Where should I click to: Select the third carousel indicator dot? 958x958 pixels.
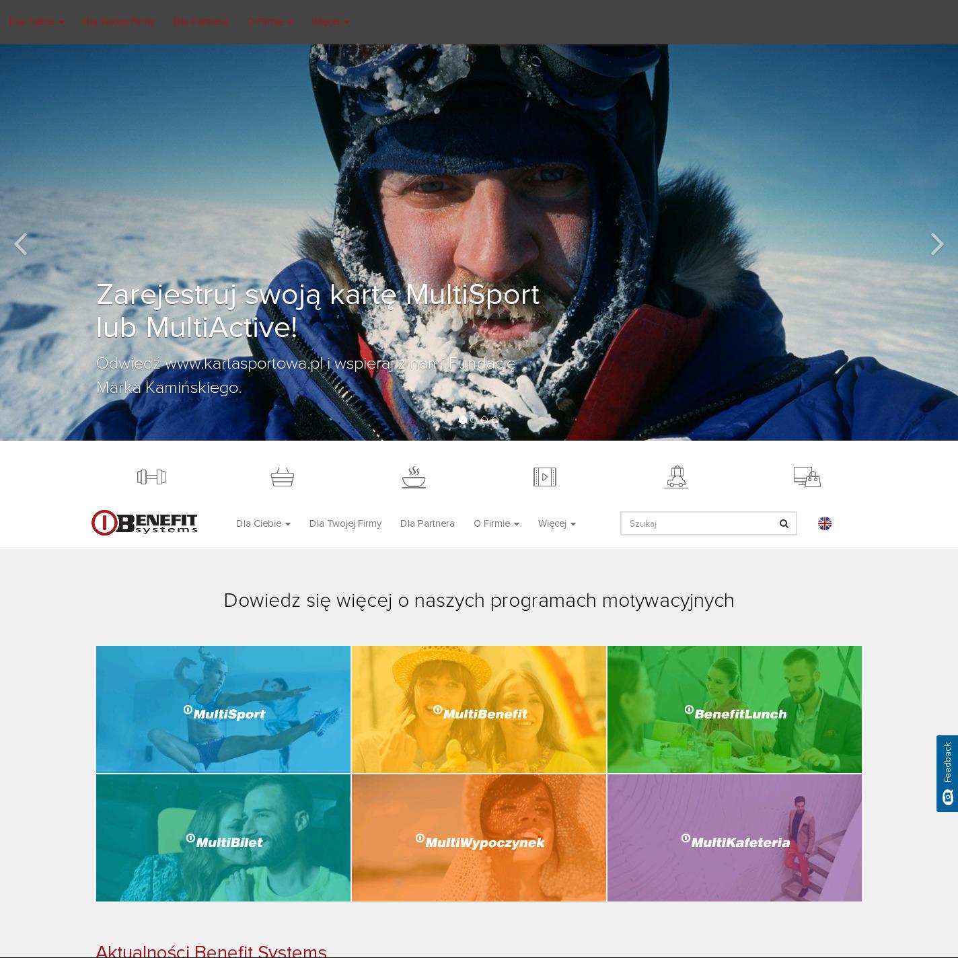pyautogui.click(x=484, y=420)
